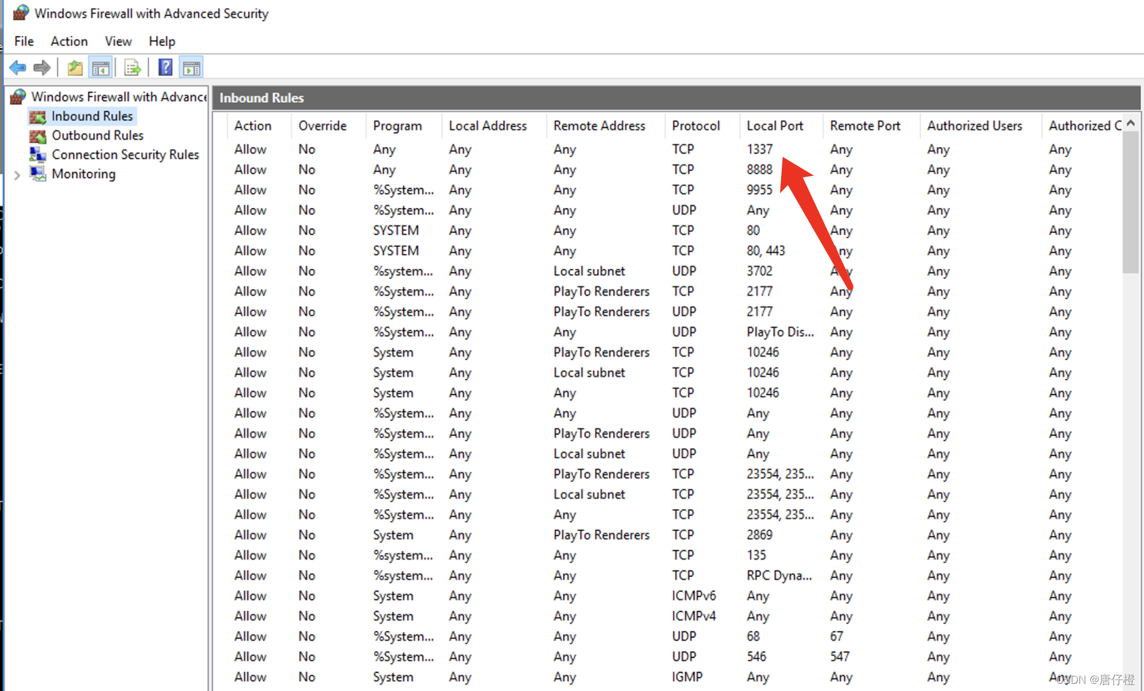Click the local port 68 cell

tap(753, 637)
